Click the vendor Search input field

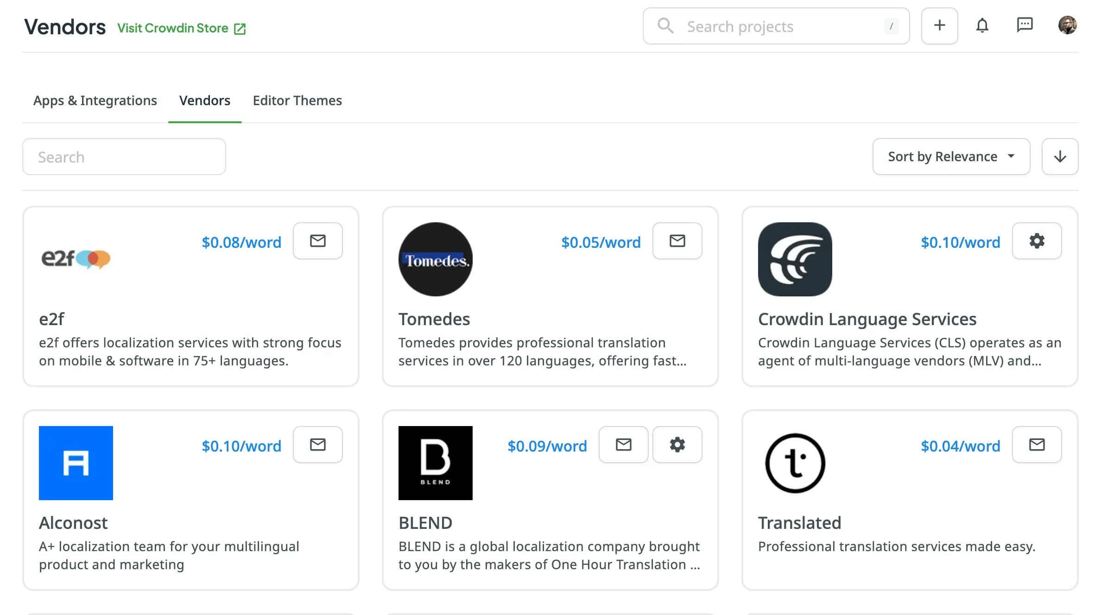(x=124, y=157)
